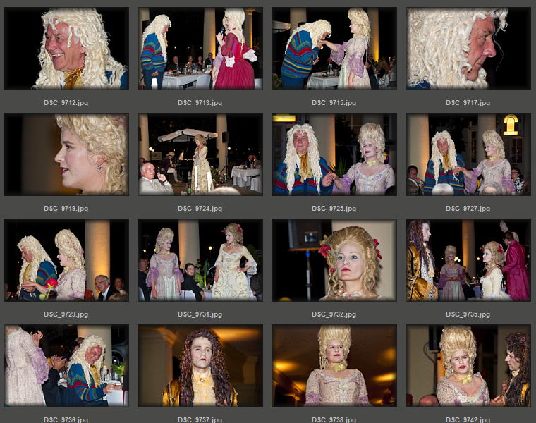Click the DSC_9717.jpg caption text
Viewport: 536px width, 423px height.
click(468, 103)
